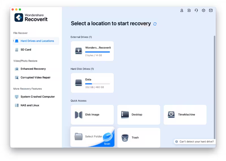Open the headset support icon
226x161 pixels.
click(x=196, y=10)
